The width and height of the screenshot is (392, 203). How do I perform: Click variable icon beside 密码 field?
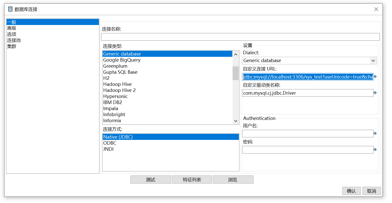pos(375,149)
